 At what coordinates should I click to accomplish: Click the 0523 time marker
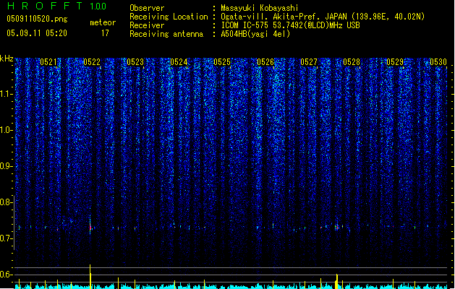(135, 62)
